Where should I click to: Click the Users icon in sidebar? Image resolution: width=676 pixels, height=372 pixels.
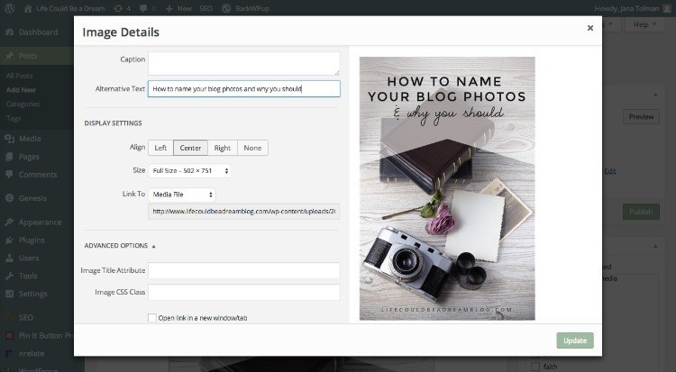pos(10,259)
